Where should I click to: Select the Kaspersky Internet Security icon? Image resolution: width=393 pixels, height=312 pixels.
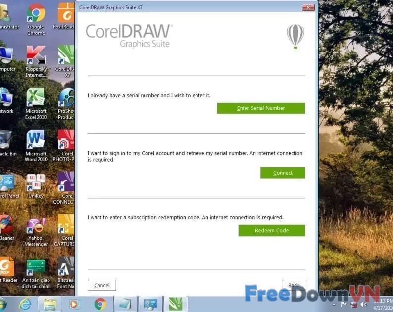(36, 61)
